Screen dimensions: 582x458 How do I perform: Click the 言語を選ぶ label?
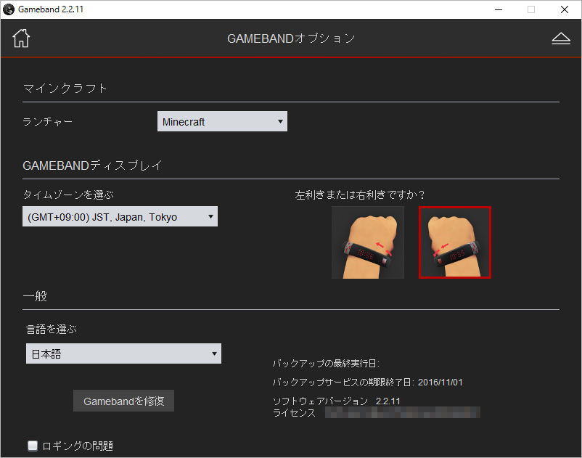(52, 330)
